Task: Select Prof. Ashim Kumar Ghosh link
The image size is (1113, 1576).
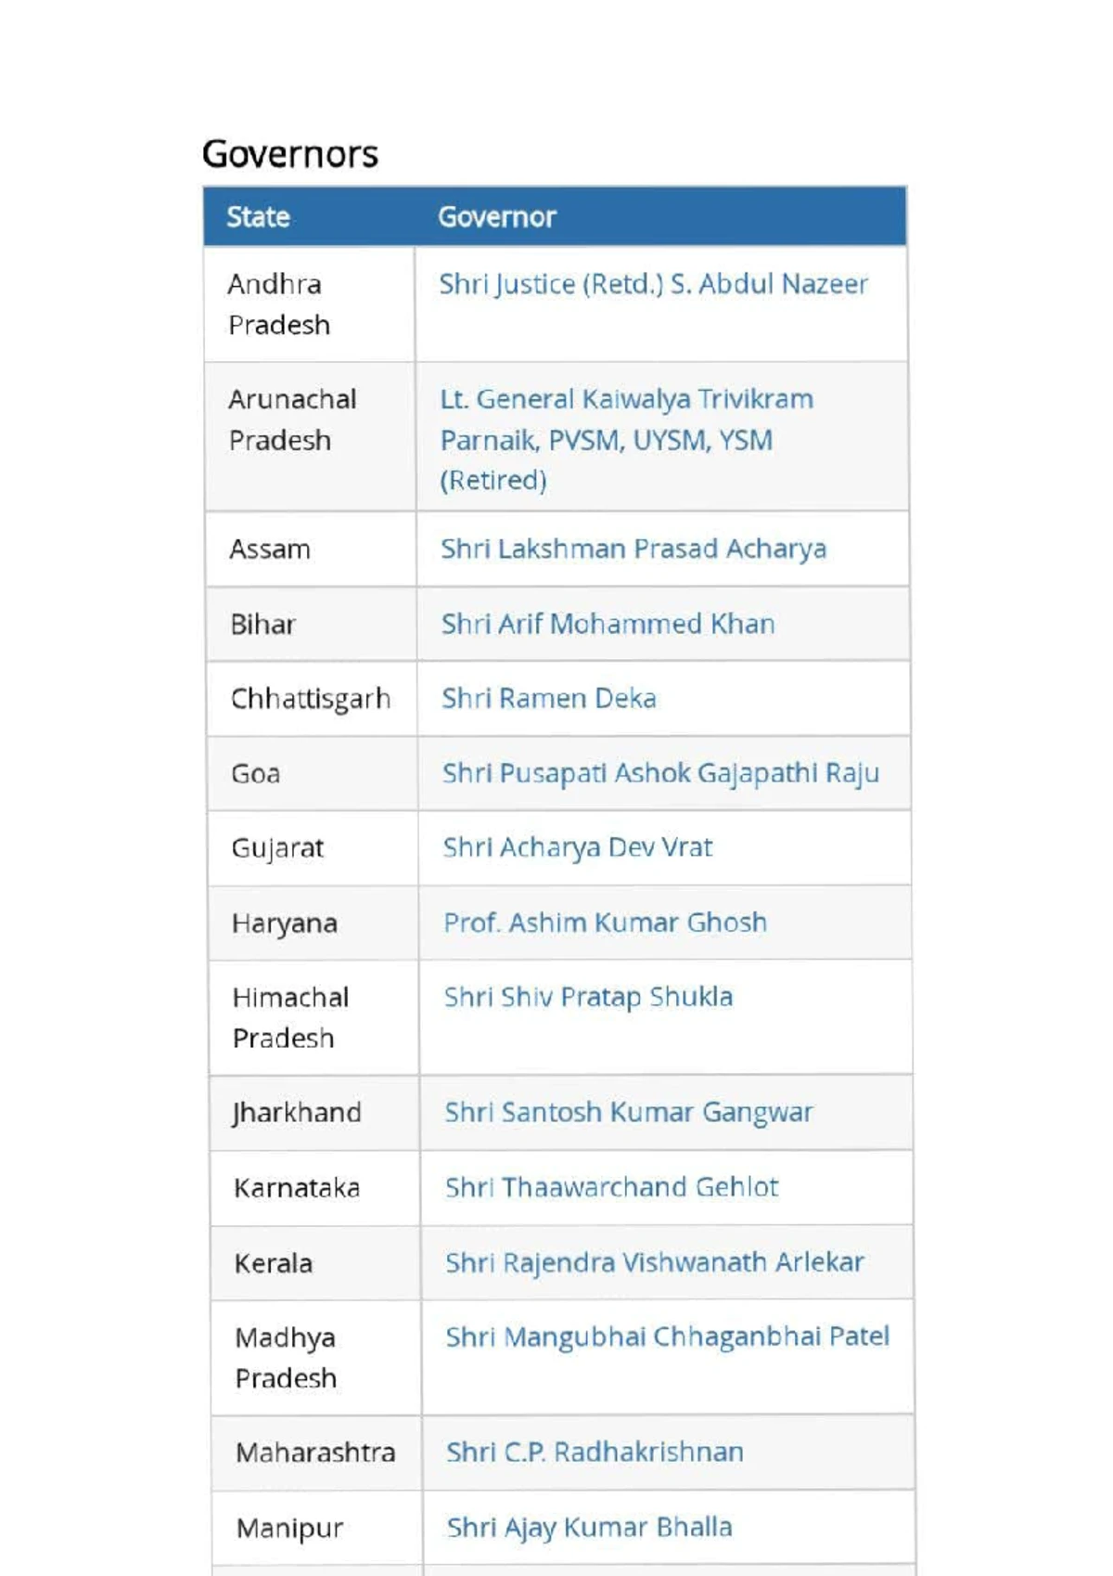Action: (x=605, y=923)
